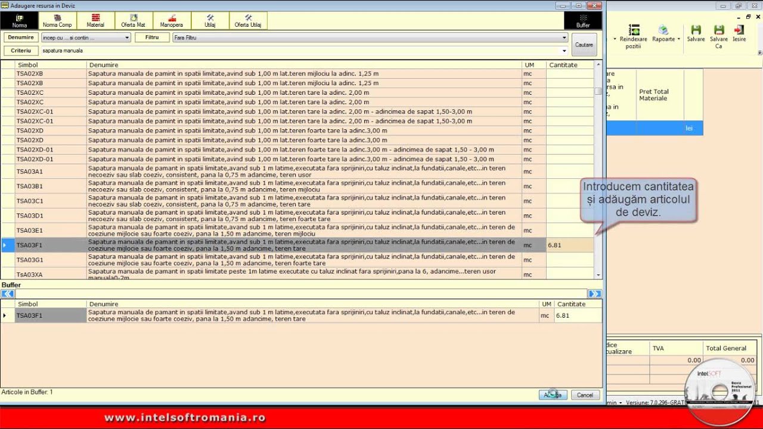Select the TSA03C1 row in results
This screenshot has height=429, width=763.
click(x=297, y=201)
